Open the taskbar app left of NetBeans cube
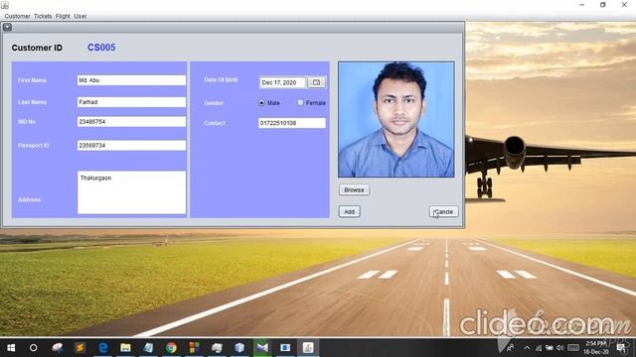The width and height of the screenshot is (636, 357). (x=217, y=348)
